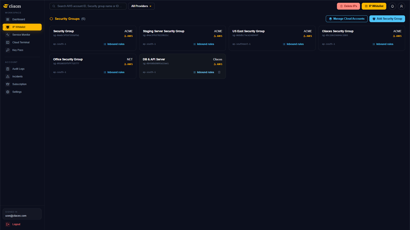The height and width of the screenshot is (230, 410).
Task: Click the Office Security Group title
Action: 68,59
